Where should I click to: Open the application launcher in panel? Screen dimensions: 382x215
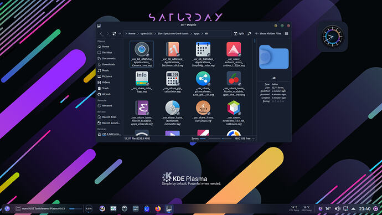7,208
